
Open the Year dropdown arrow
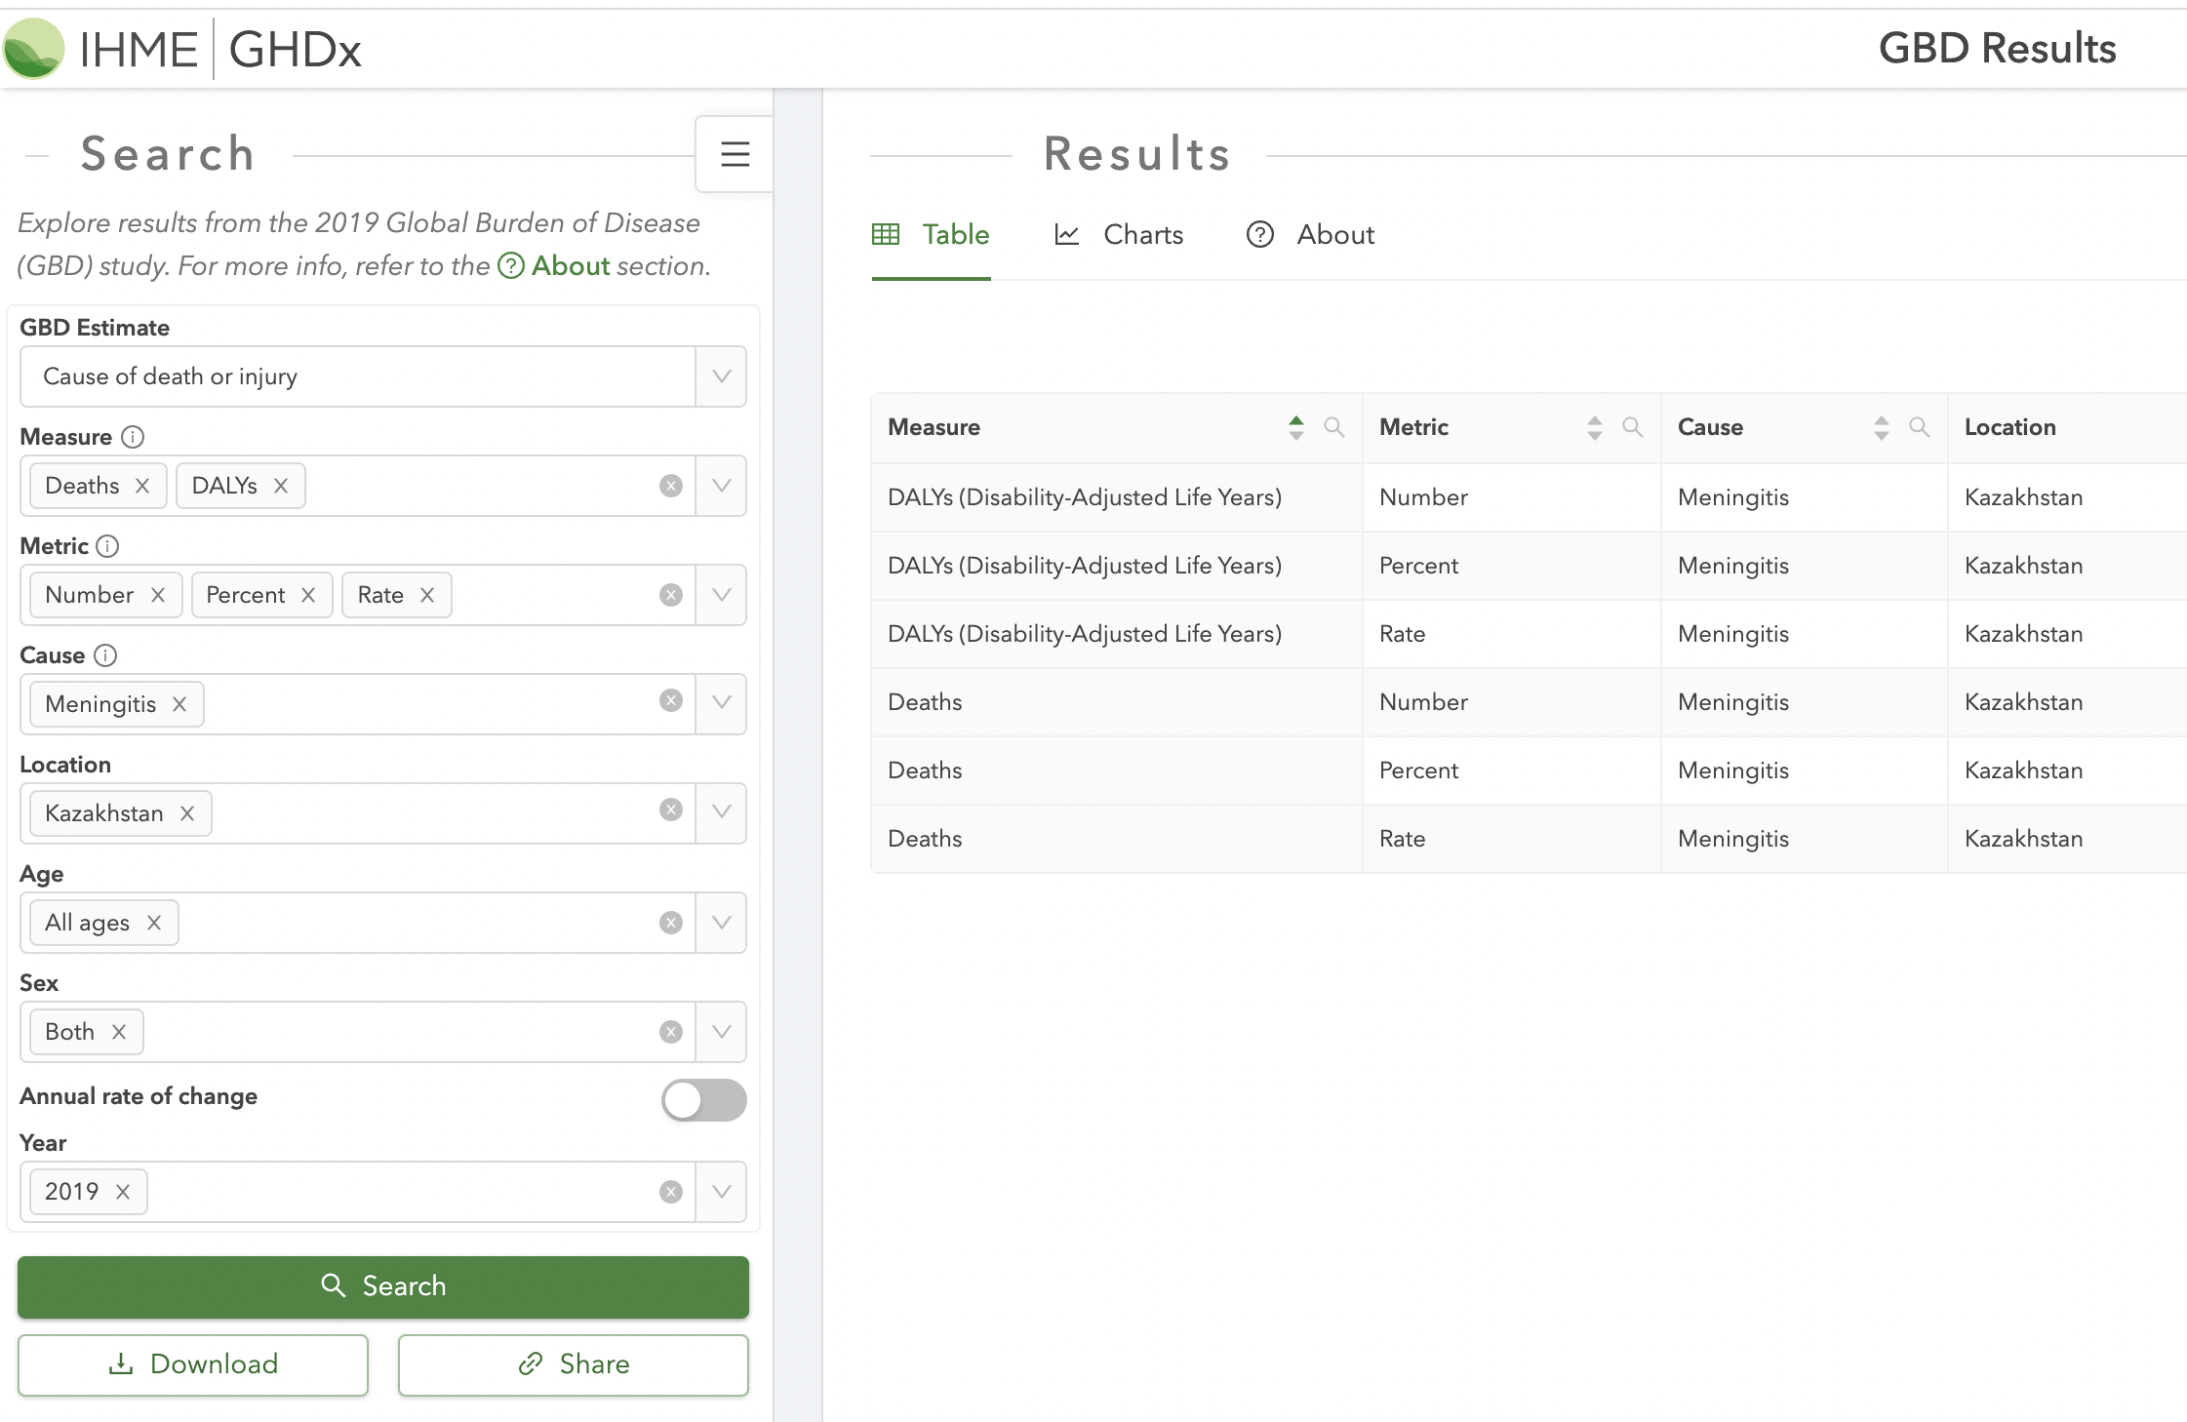[x=721, y=1192]
